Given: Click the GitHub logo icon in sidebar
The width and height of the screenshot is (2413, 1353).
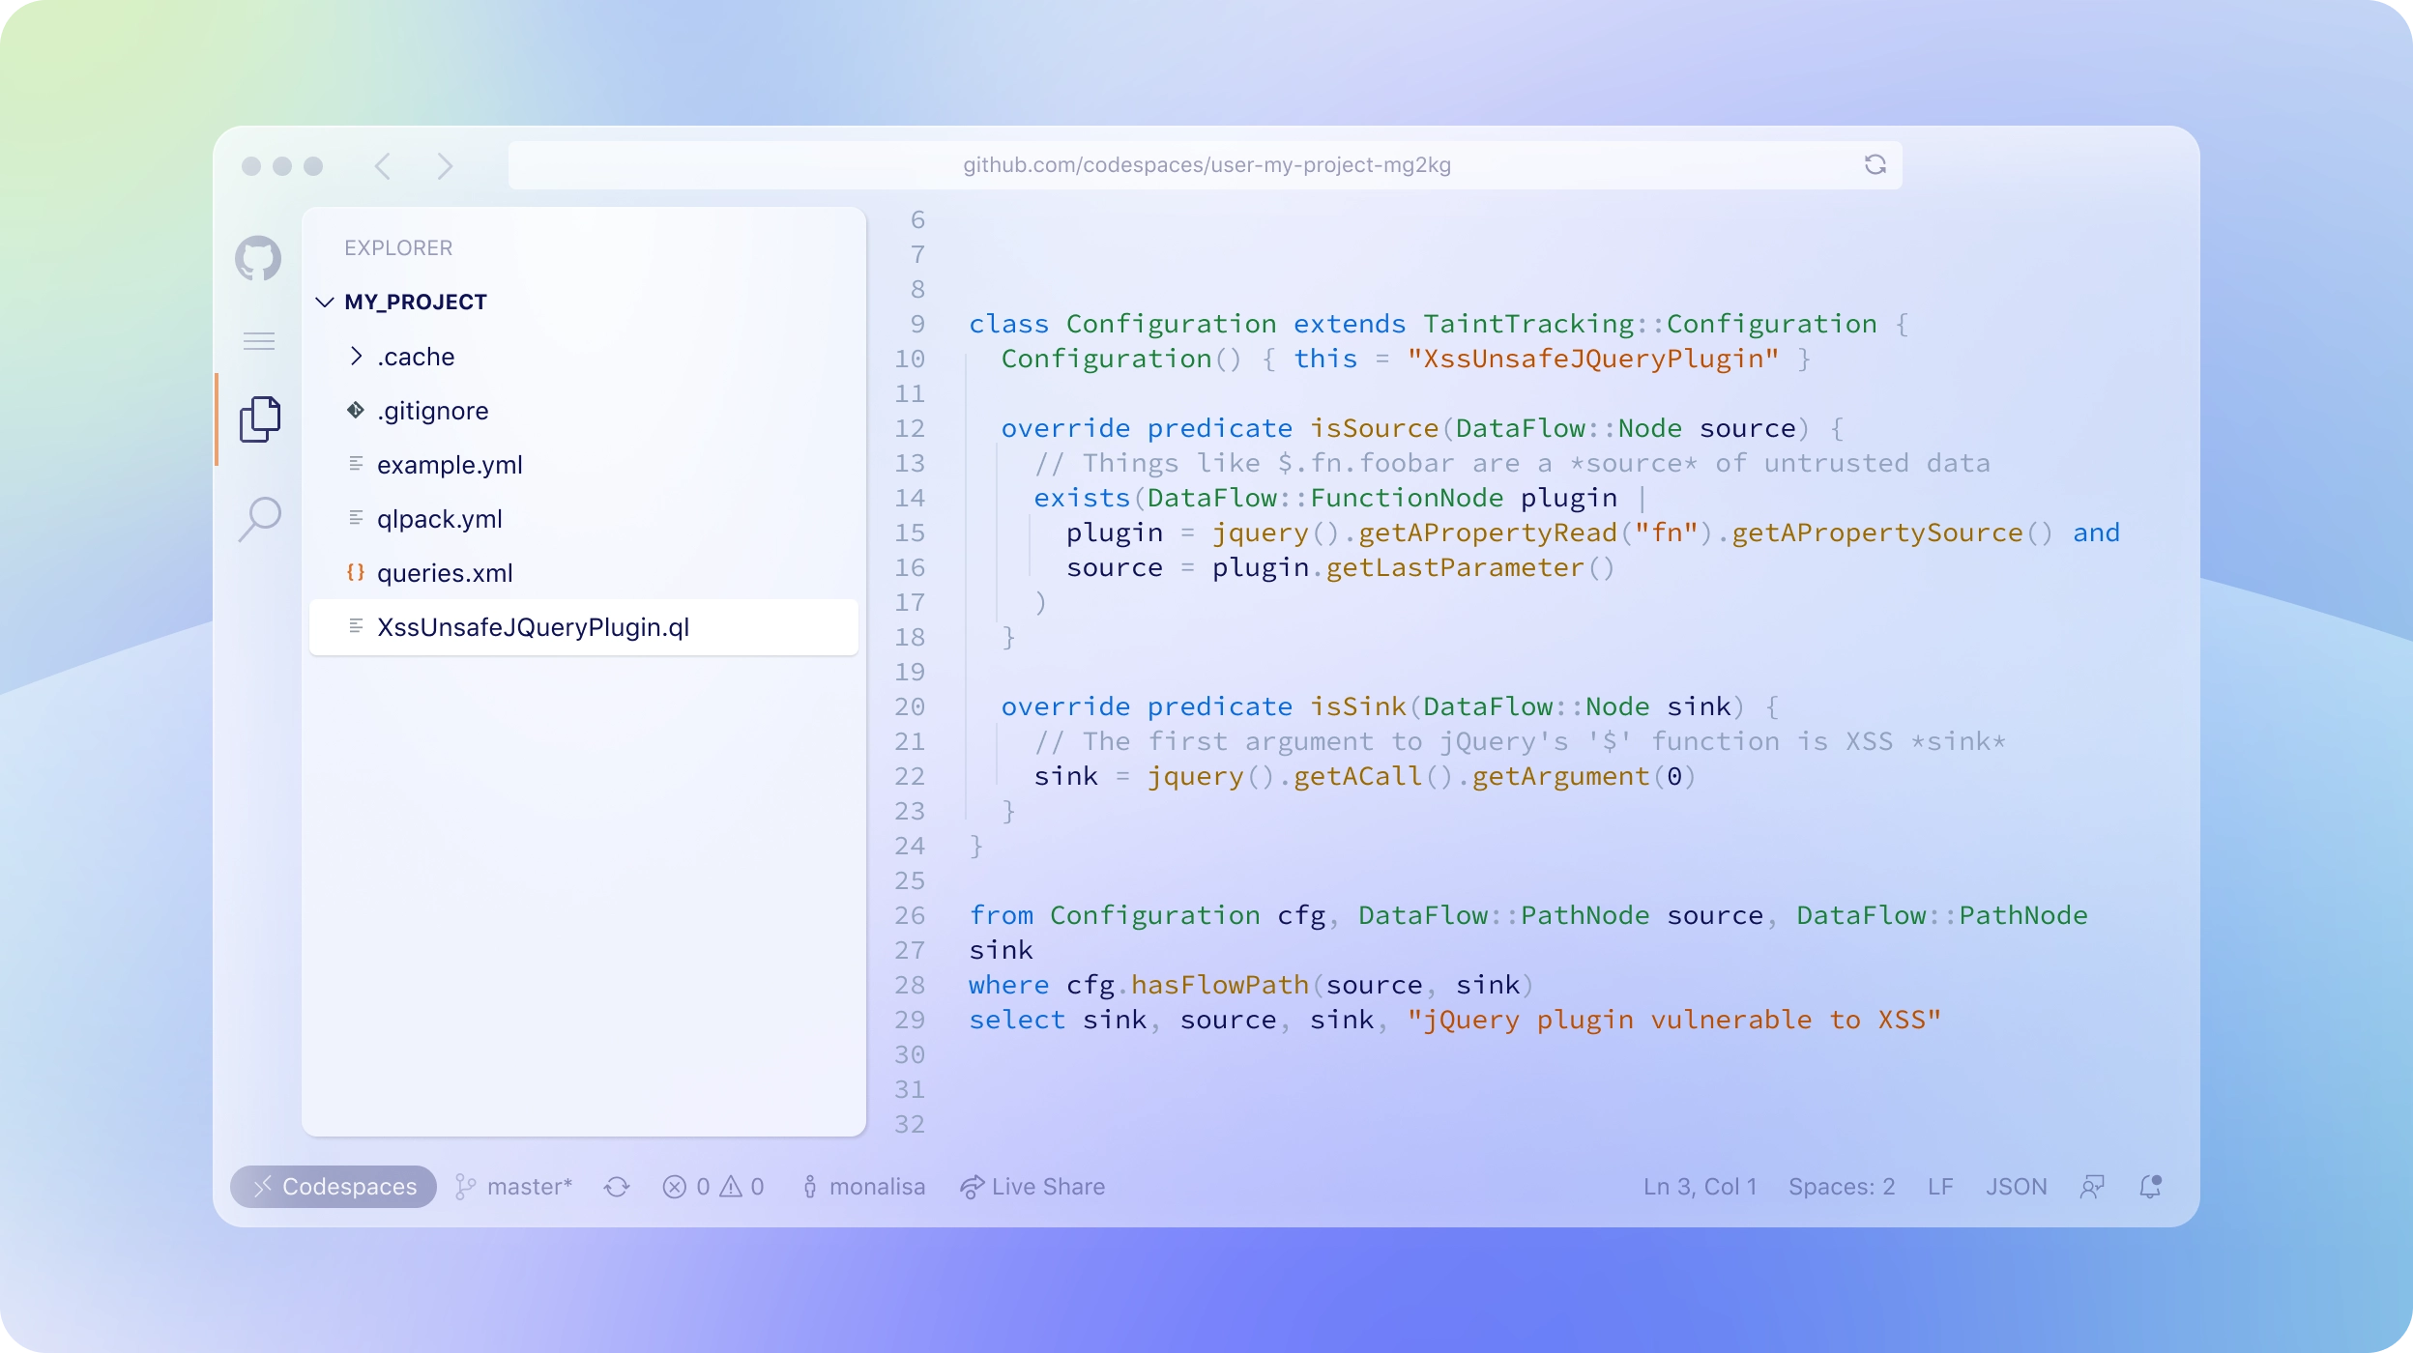Looking at the screenshot, I should click(x=258, y=258).
